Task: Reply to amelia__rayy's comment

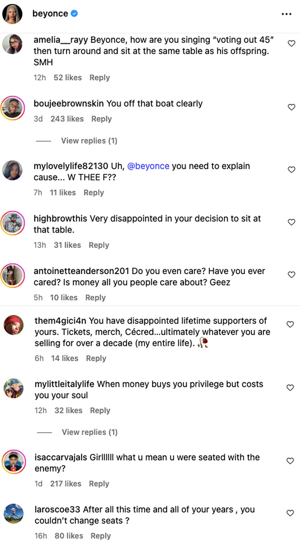Action: tap(99, 77)
